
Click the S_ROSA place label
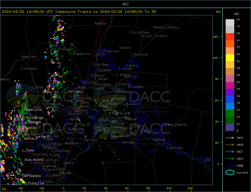(146, 132)
